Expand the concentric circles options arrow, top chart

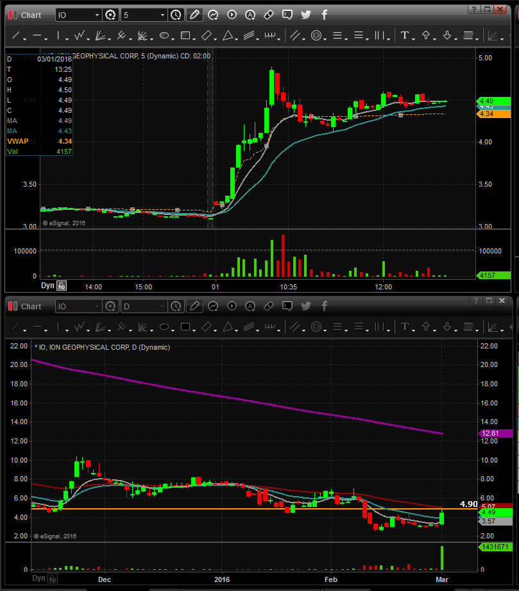(x=325, y=39)
